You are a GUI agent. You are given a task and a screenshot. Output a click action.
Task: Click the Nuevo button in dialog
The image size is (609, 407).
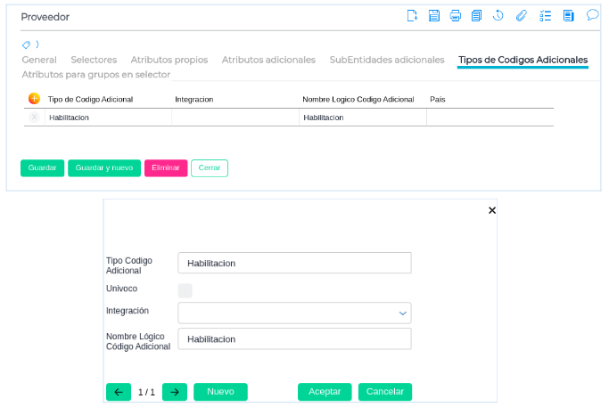(x=220, y=392)
